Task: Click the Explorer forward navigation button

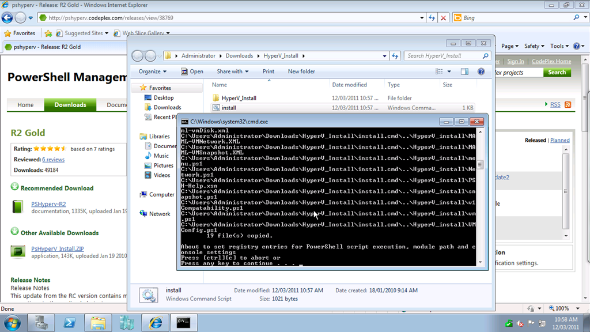Action: (150, 56)
